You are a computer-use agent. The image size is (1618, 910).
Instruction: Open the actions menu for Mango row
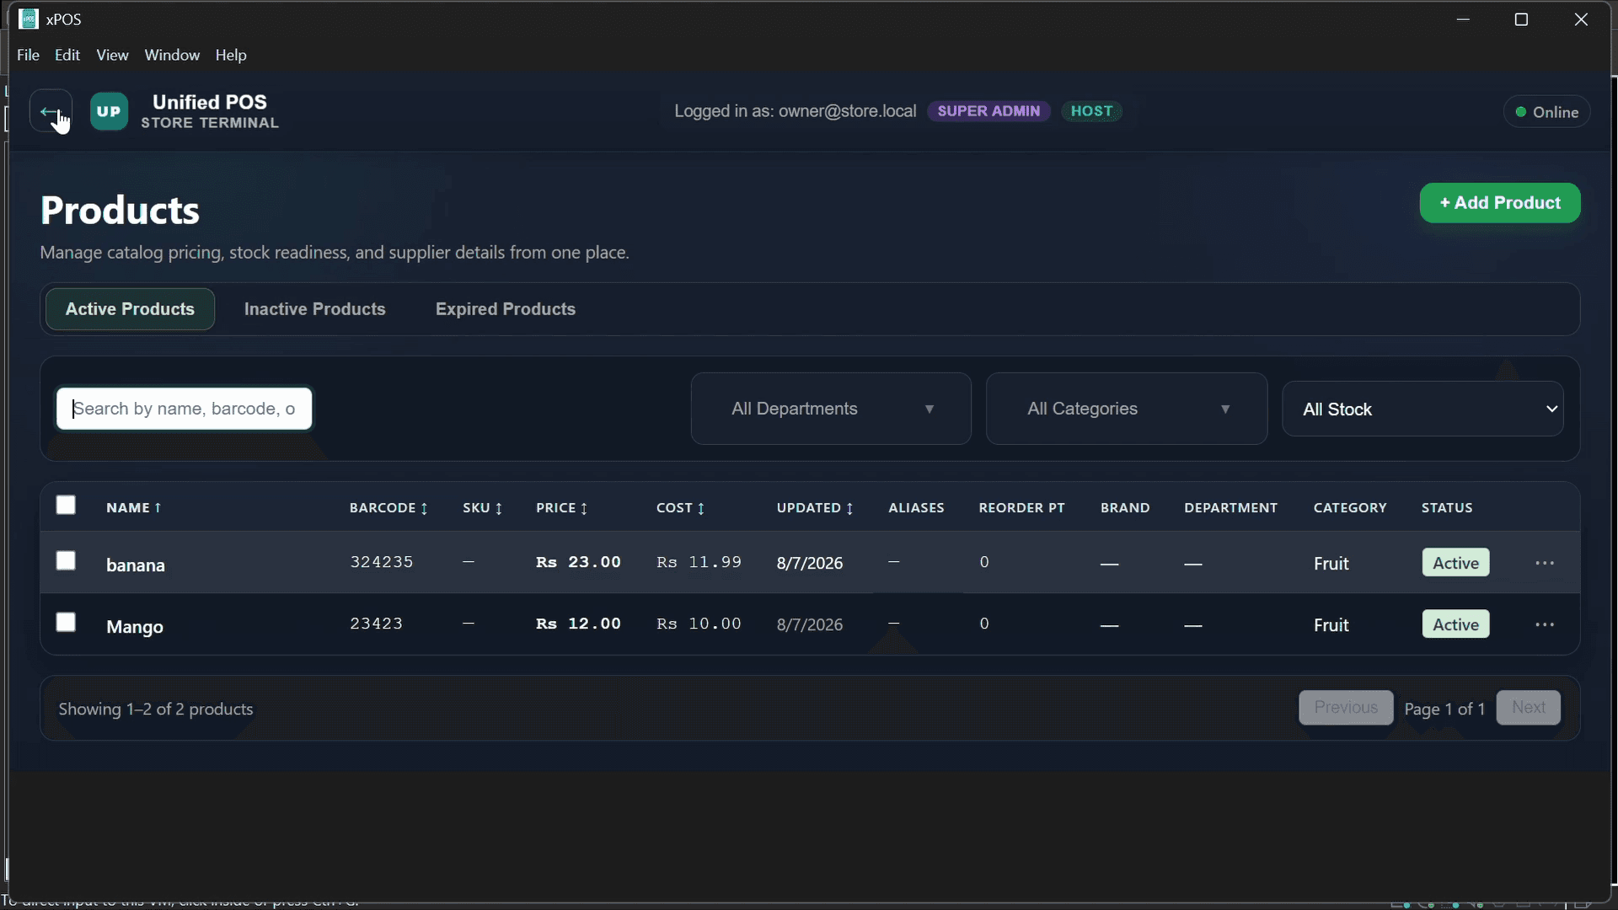pos(1545,624)
